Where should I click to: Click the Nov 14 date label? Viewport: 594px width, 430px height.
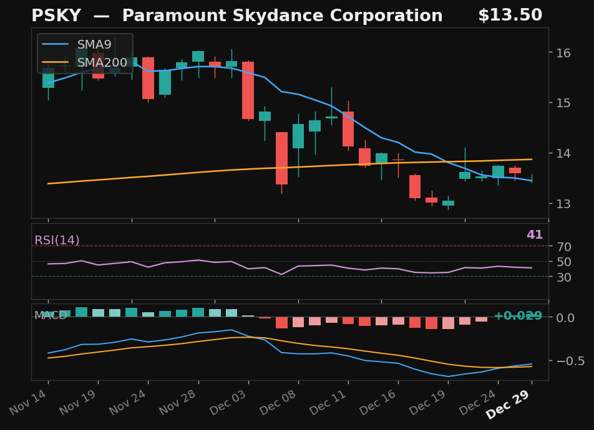[28, 402]
